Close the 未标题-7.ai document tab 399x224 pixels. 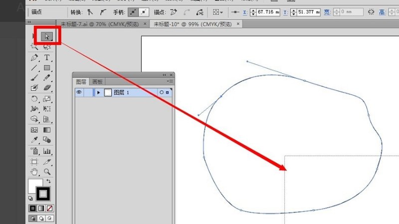coord(145,24)
